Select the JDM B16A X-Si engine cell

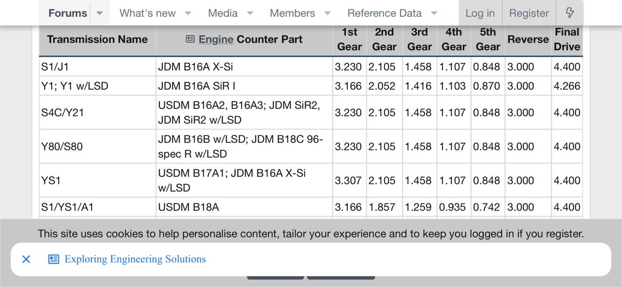click(x=244, y=66)
